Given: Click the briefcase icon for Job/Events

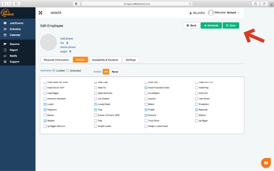Looking at the screenshot, I should coord(5,23).
